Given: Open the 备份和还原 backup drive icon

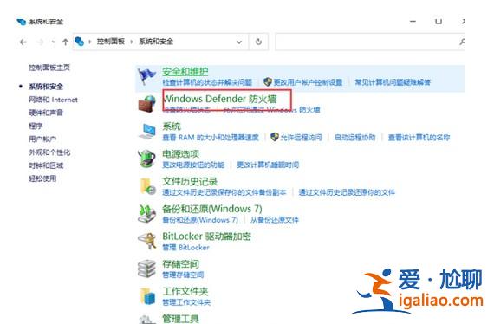Looking at the screenshot, I should tap(146, 213).
